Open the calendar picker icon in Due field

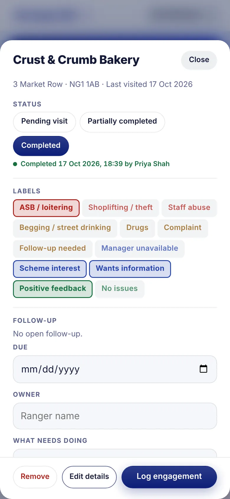click(203, 369)
